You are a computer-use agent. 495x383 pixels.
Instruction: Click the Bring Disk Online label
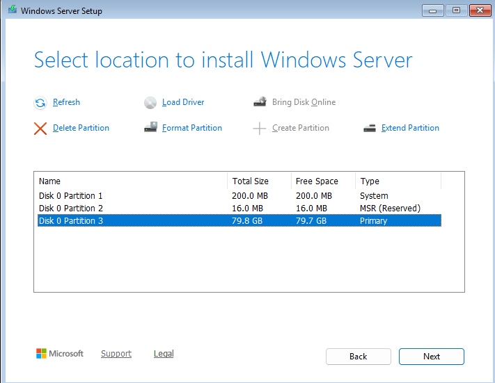tap(304, 102)
